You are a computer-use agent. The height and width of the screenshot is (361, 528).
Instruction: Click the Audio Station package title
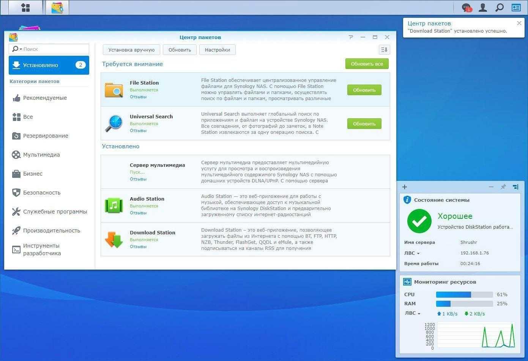point(147,199)
